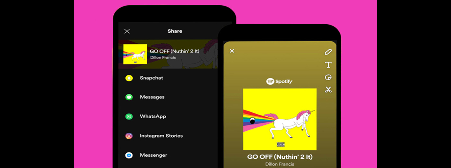Choose the Messages share option
Image resolution: width=451 pixels, height=168 pixels.
tap(152, 97)
